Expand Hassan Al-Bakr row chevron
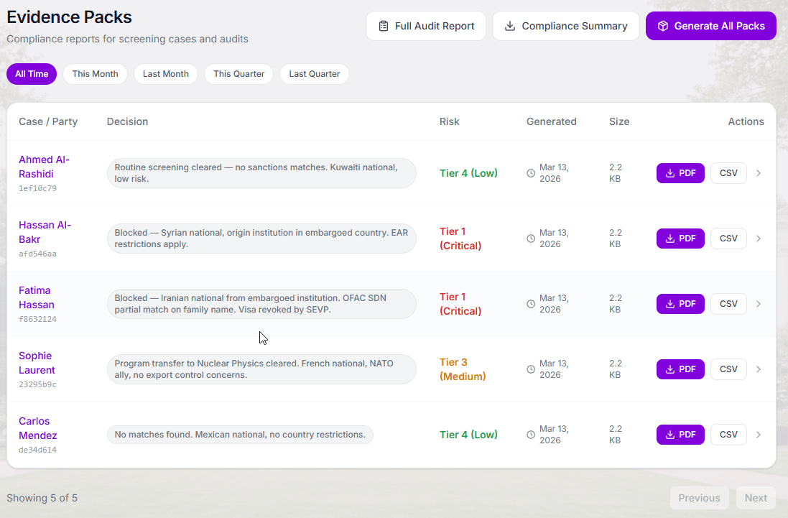 (x=759, y=239)
